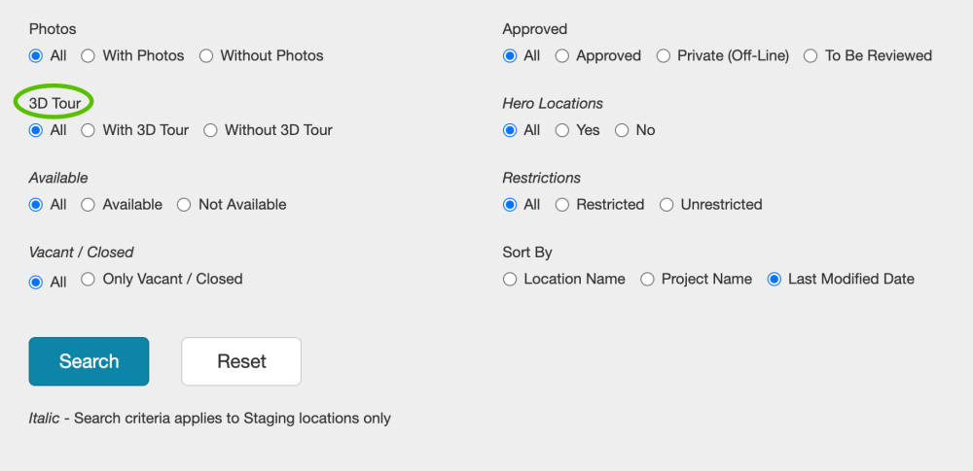Select the Approved radio button
The width and height of the screenshot is (973, 471).
click(x=562, y=56)
